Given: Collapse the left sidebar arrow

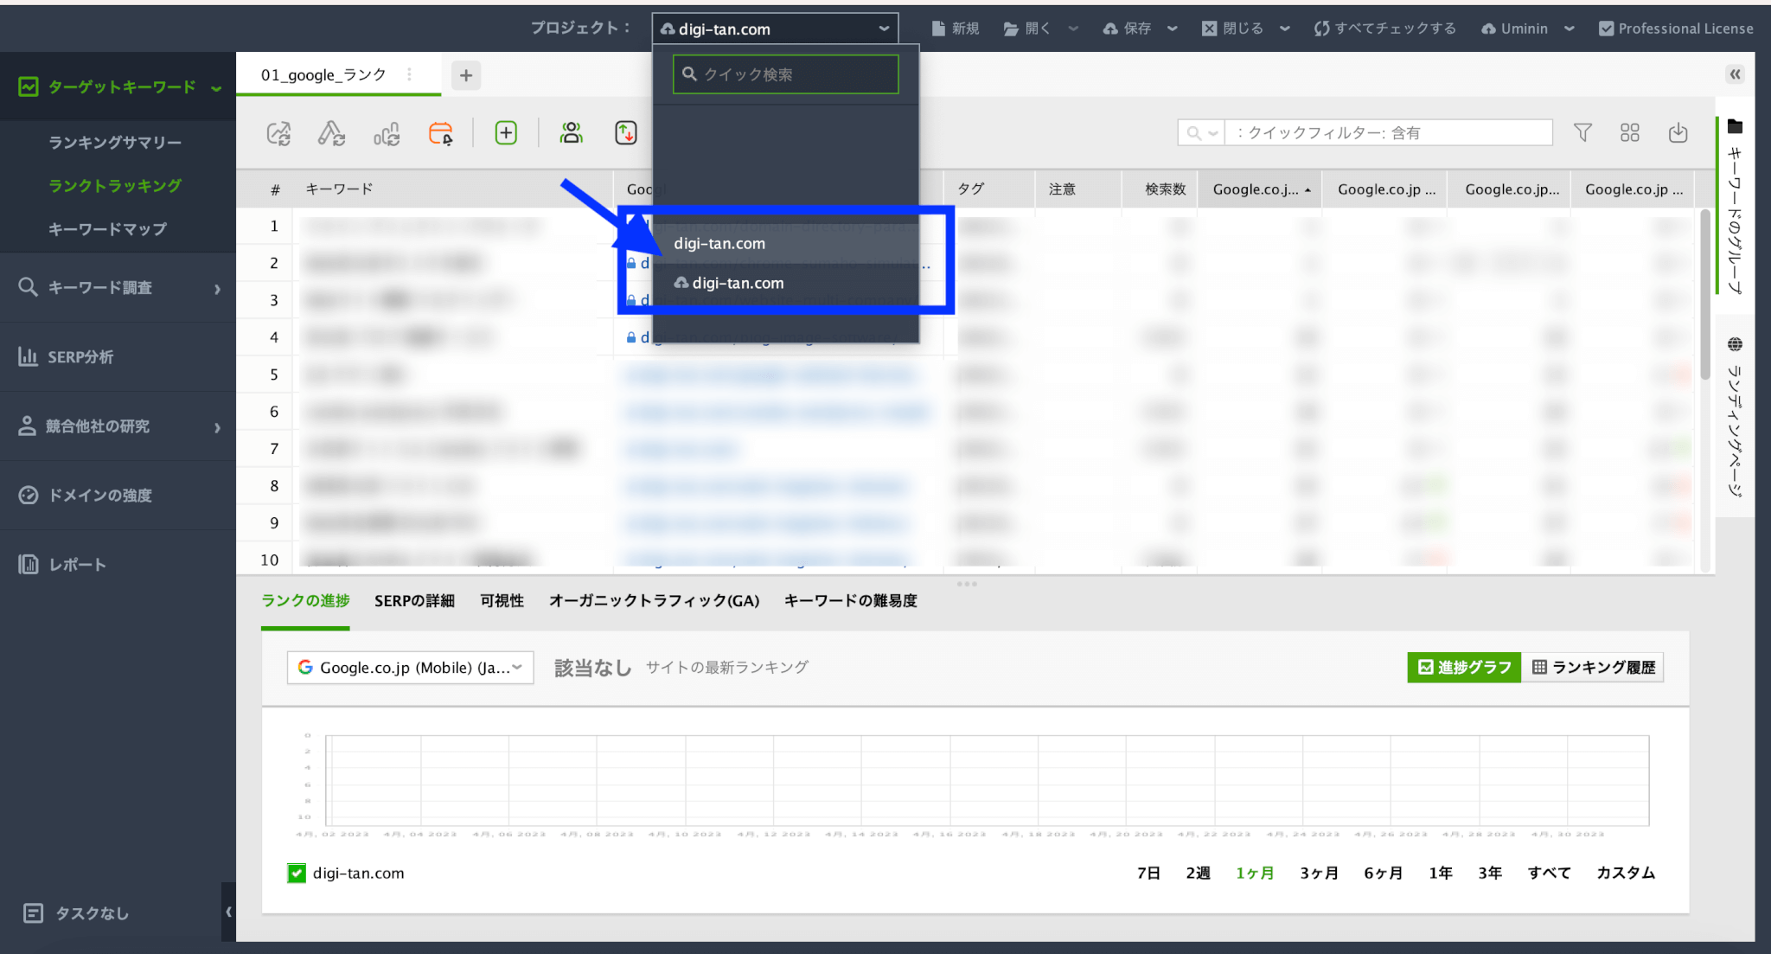Looking at the screenshot, I should [228, 912].
